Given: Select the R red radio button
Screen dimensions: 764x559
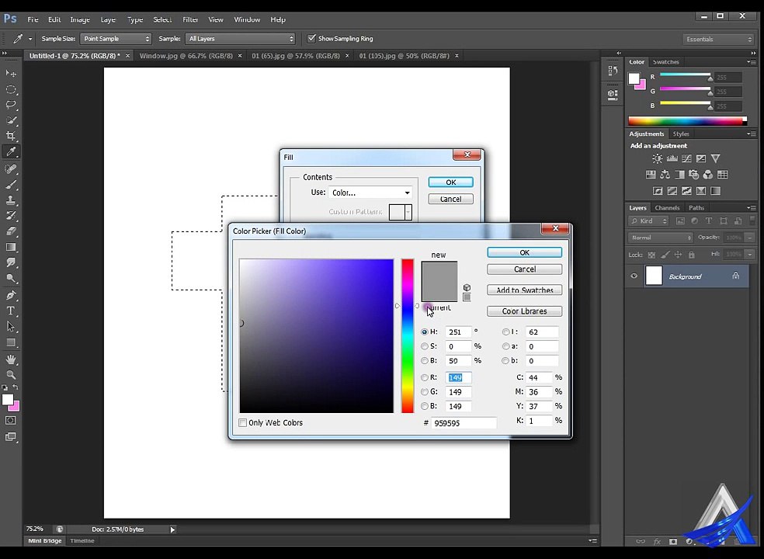Looking at the screenshot, I should (x=425, y=377).
